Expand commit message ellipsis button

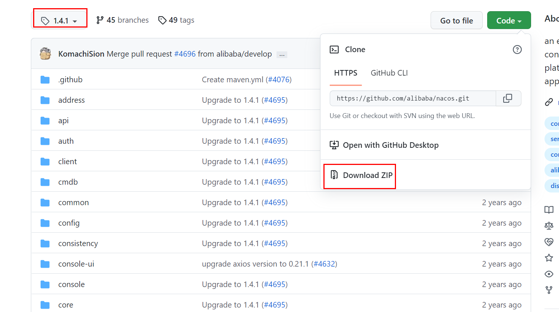click(282, 54)
